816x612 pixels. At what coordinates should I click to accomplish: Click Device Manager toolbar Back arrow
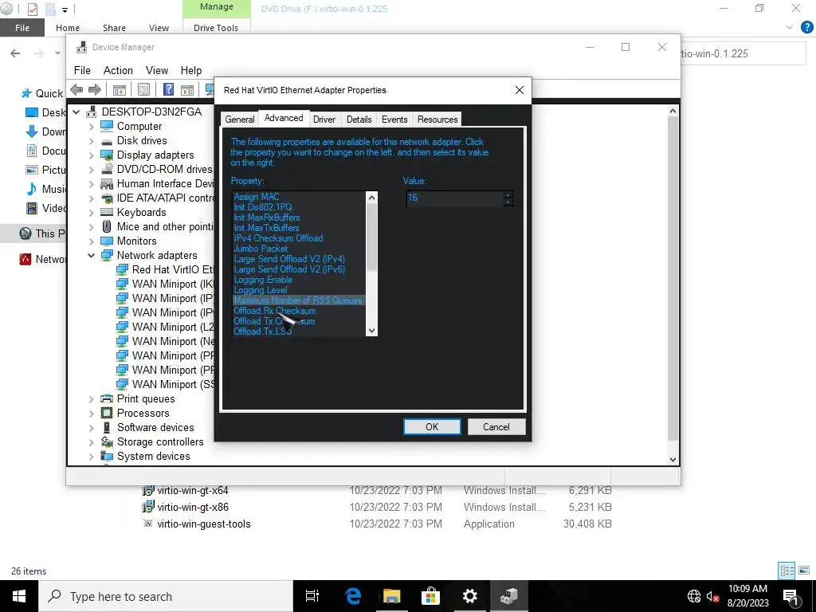[x=76, y=90]
